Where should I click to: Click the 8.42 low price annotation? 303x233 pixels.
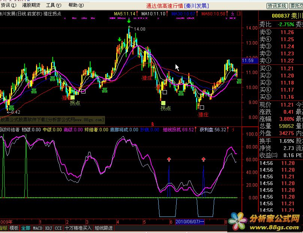click(x=16, y=112)
